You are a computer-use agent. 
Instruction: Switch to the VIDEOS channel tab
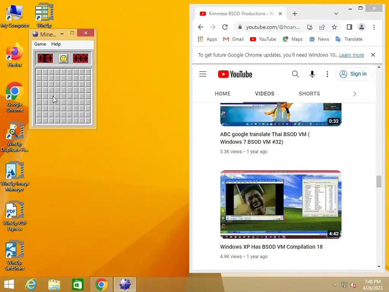coord(265,94)
